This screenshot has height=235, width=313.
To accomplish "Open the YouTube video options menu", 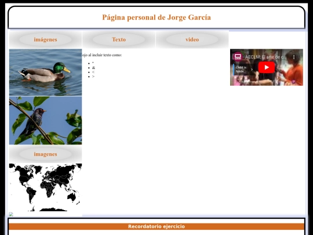I will 294,57.
